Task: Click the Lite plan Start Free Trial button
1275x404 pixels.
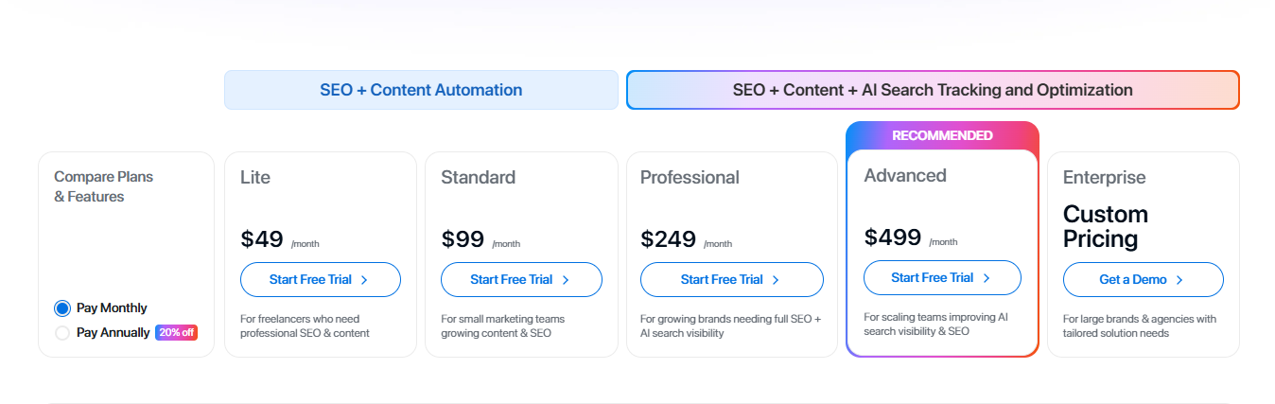Action: [320, 280]
